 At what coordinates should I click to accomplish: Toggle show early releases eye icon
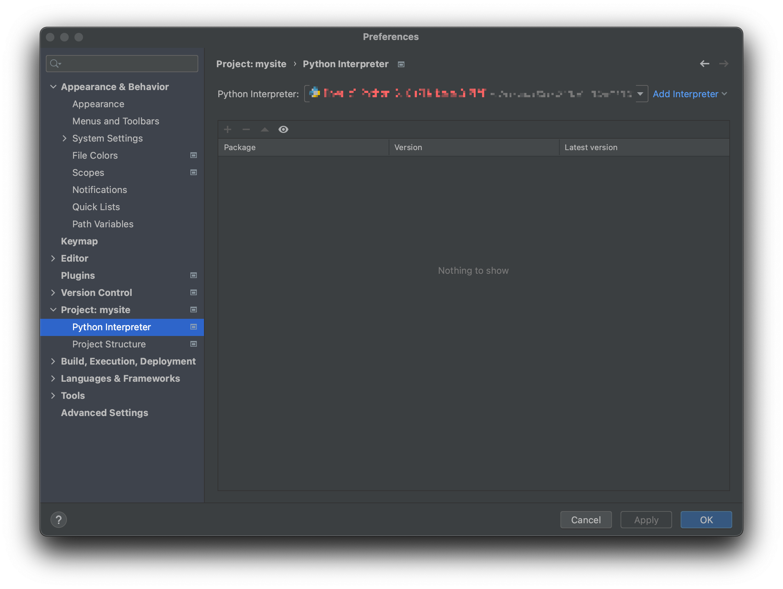[x=283, y=129]
